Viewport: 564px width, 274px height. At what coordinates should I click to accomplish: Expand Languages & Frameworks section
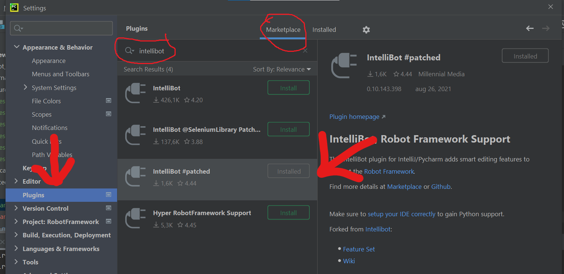(x=16, y=248)
